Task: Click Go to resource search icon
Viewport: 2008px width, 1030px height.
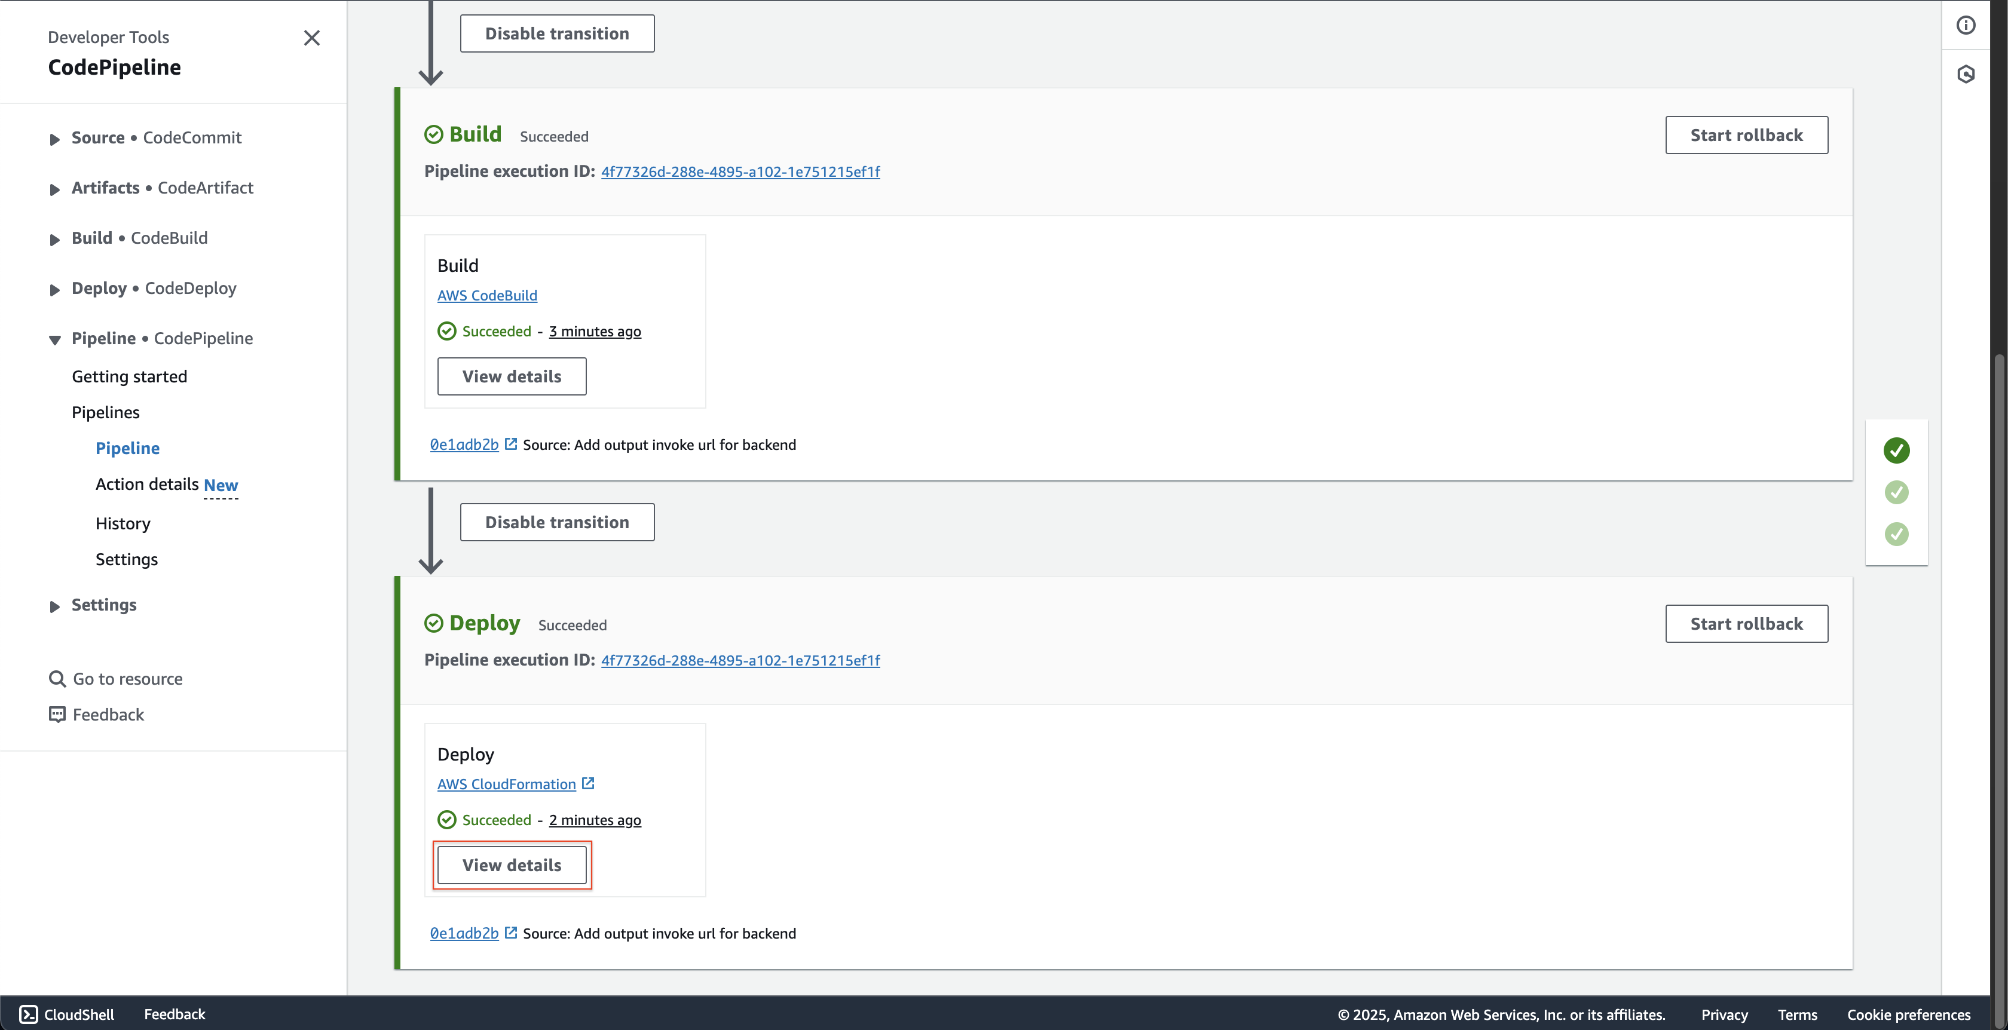Action: click(x=57, y=679)
